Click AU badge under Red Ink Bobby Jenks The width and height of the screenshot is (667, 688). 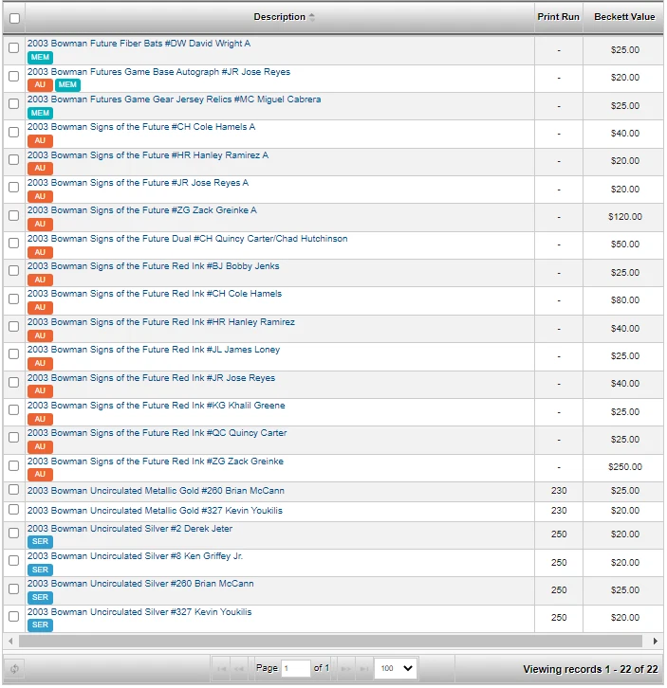40,280
